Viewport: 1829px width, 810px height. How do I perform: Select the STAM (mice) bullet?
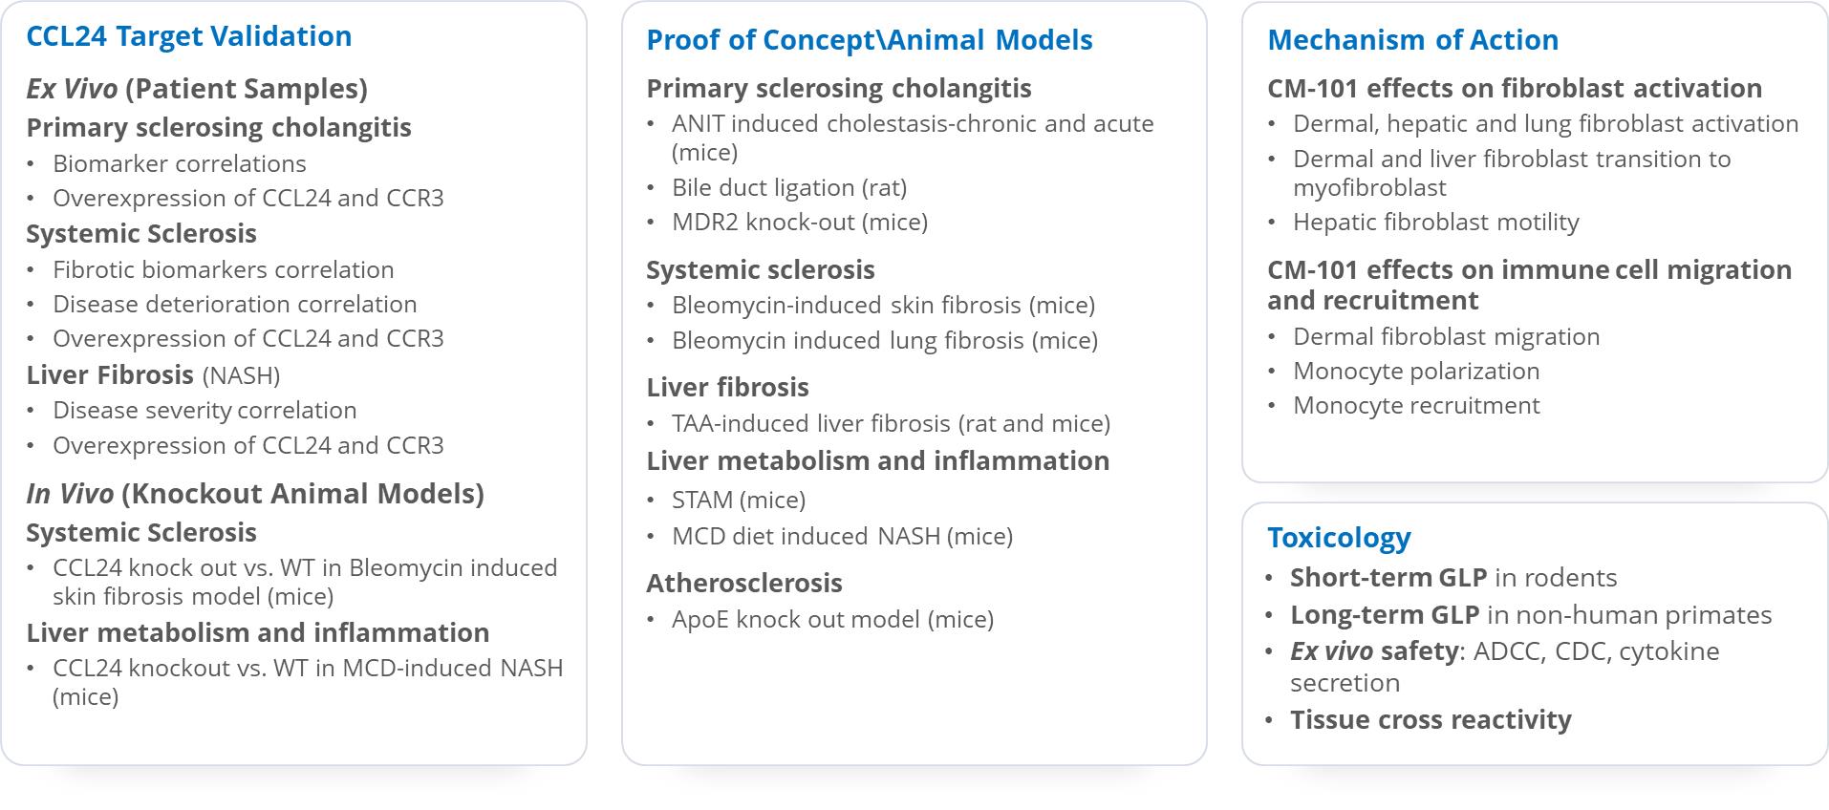click(739, 500)
